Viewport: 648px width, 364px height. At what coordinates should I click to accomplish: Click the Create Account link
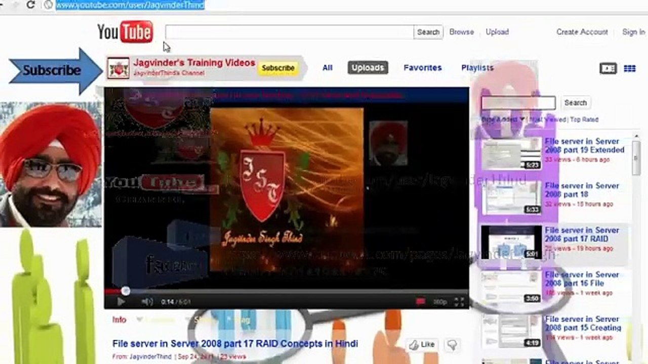click(x=582, y=32)
